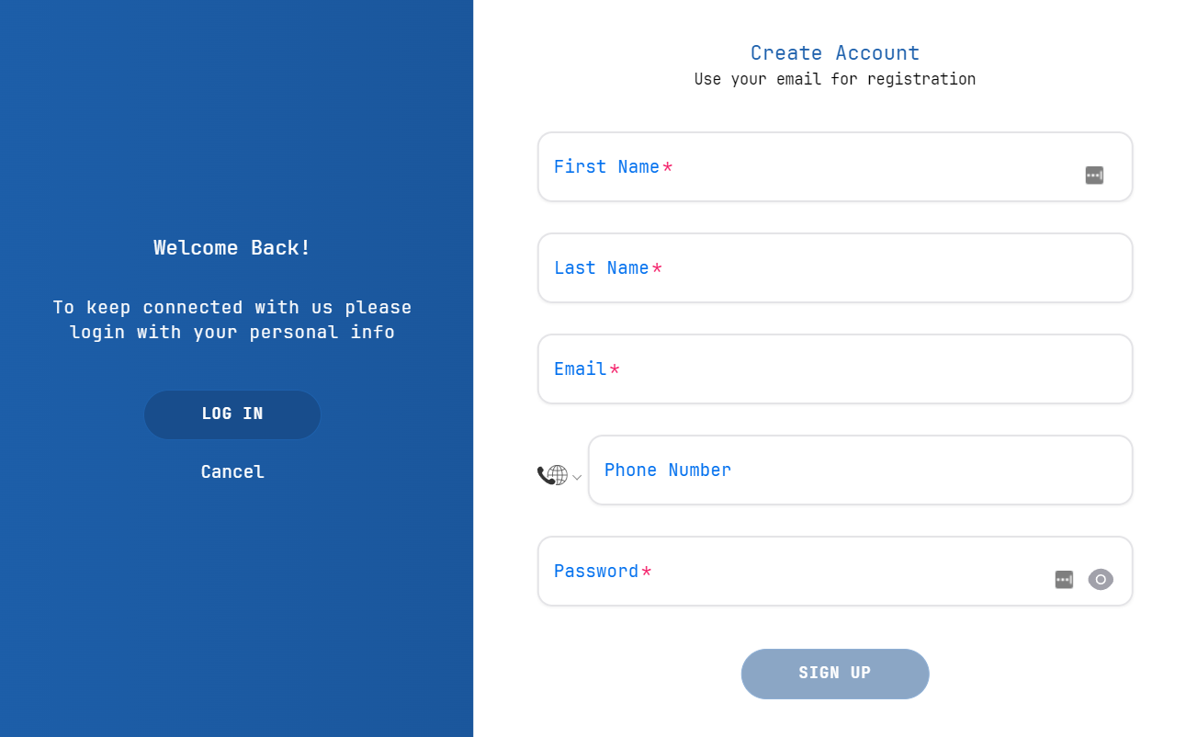Focus the Last Name input field
This screenshot has height=737, width=1186.
click(835, 267)
